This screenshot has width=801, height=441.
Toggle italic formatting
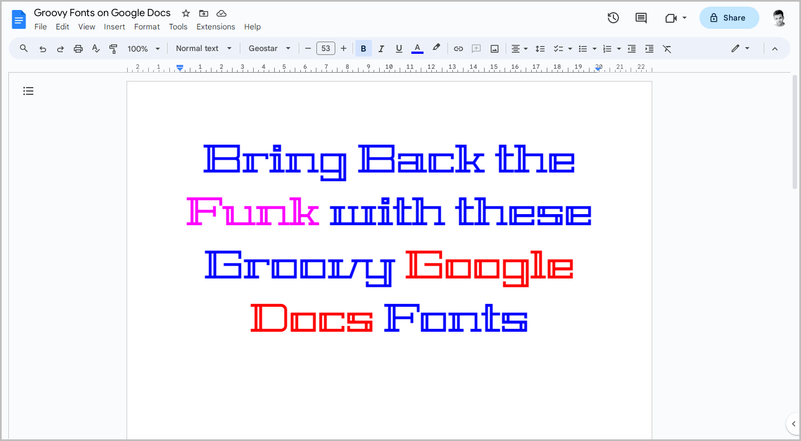[381, 48]
